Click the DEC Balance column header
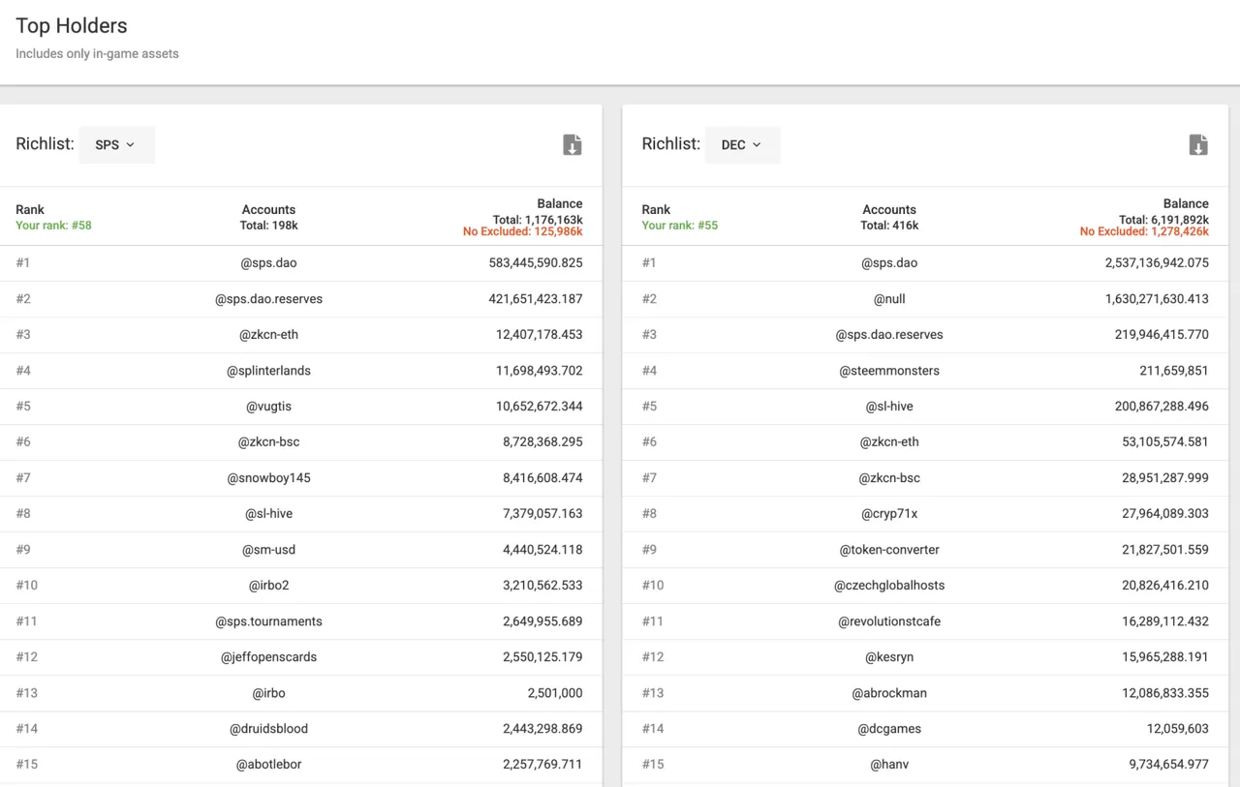The width and height of the screenshot is (1240, 787). (1186, 203)
